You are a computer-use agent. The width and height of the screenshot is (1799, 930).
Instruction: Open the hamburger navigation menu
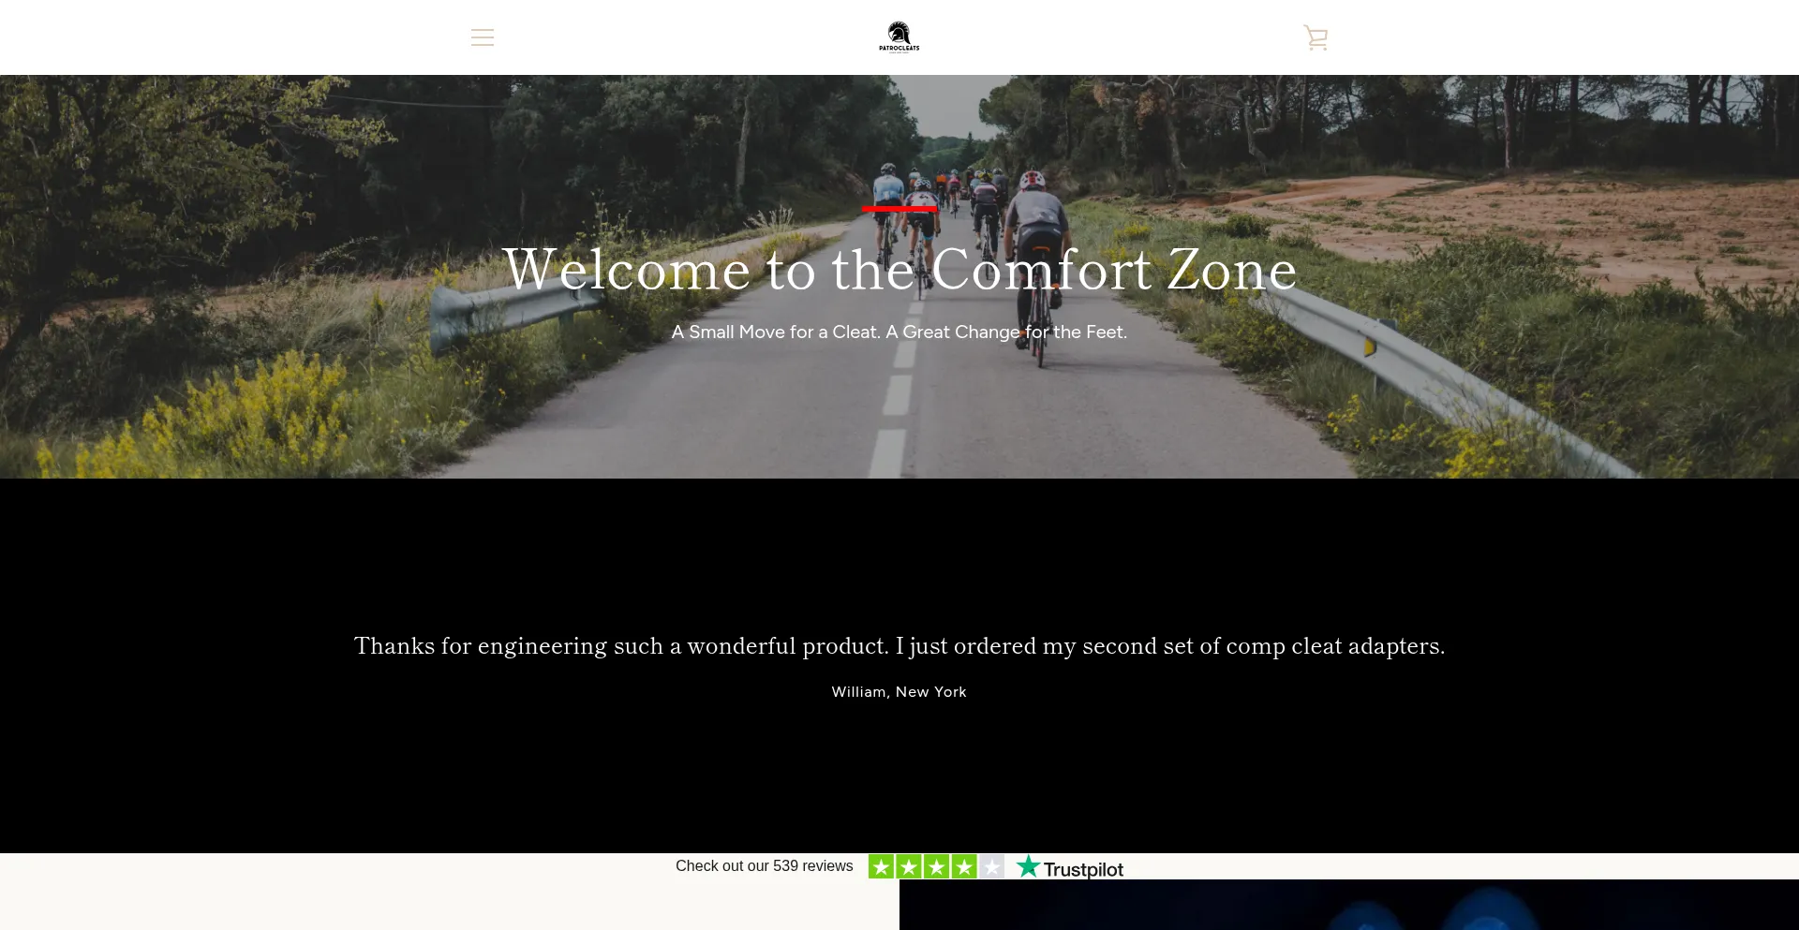pyautogui.click(x=482, y=37)
